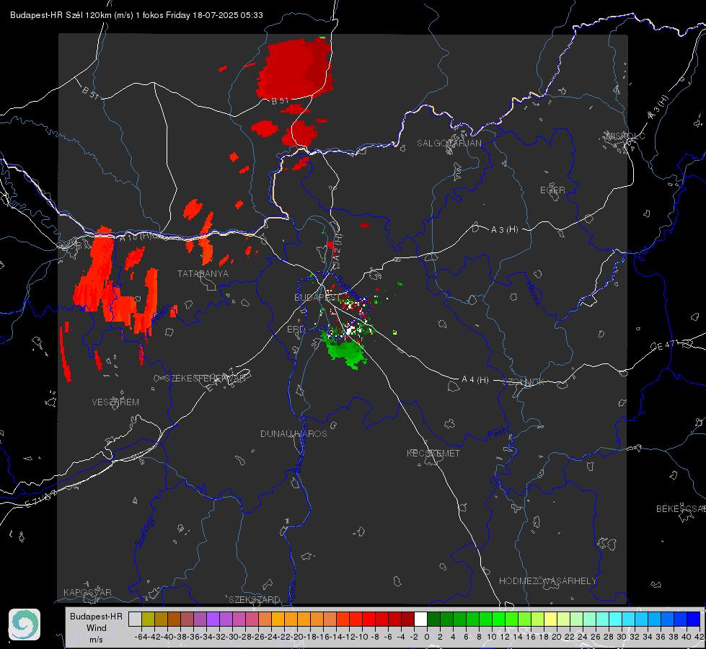
Task: Click the A 2 (H) label north of Budapest
Action: (337, 247)
